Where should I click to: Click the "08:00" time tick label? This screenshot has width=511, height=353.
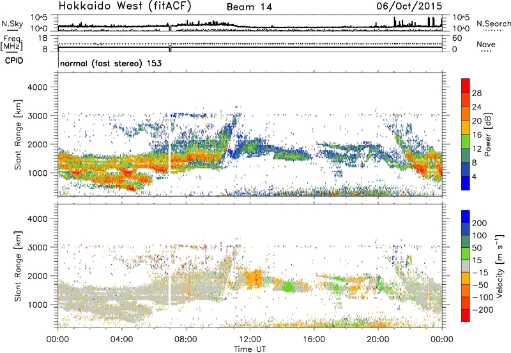point(186,340)
